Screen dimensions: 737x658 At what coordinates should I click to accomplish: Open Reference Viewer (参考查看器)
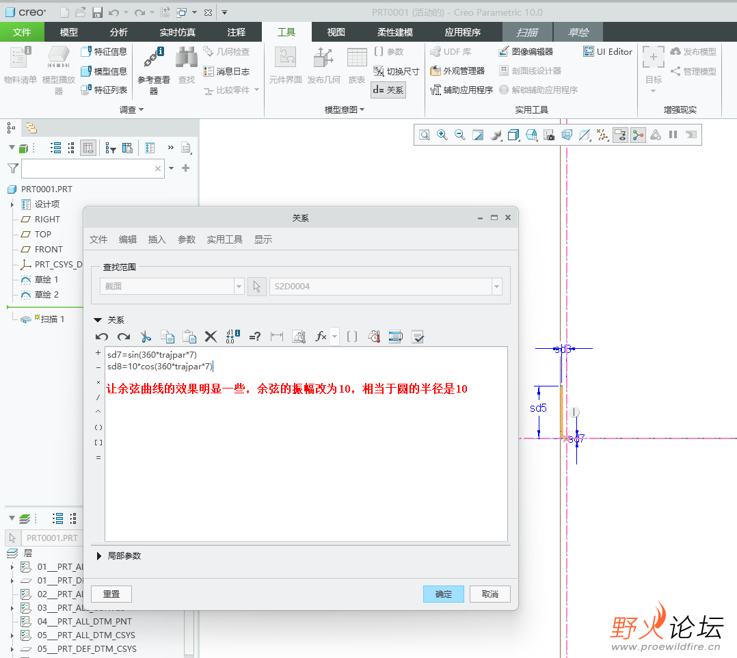coord(154,70)
